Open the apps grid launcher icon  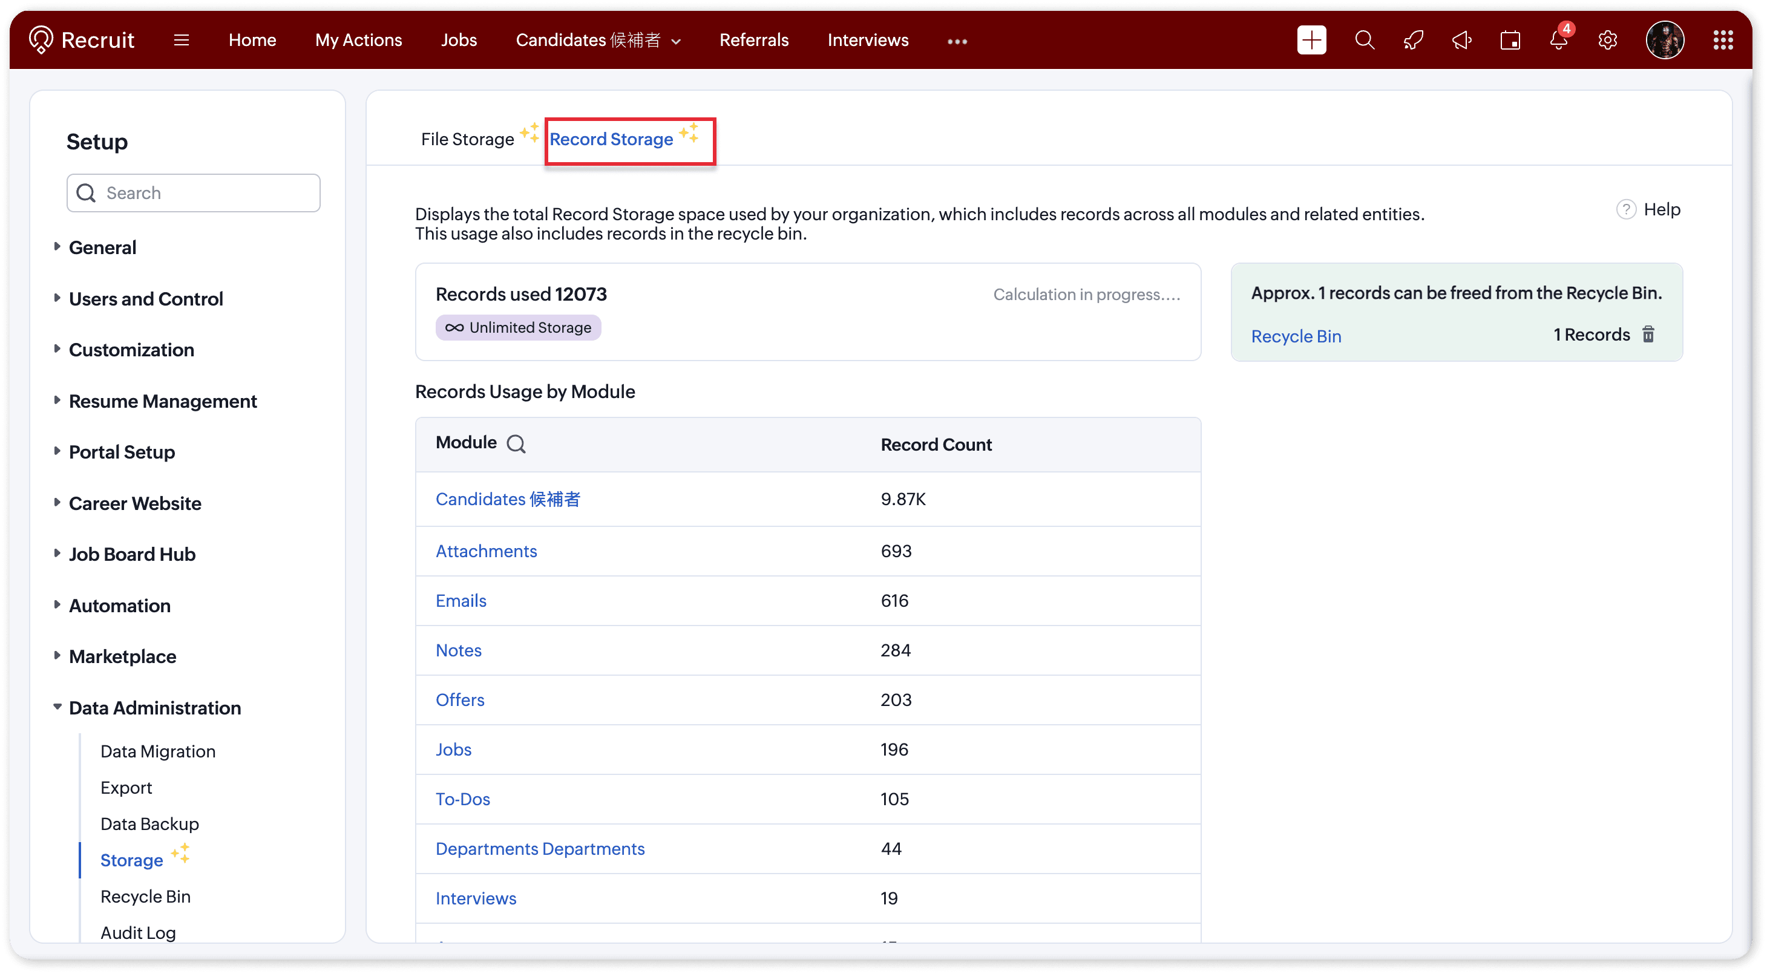pos(1722,40)
